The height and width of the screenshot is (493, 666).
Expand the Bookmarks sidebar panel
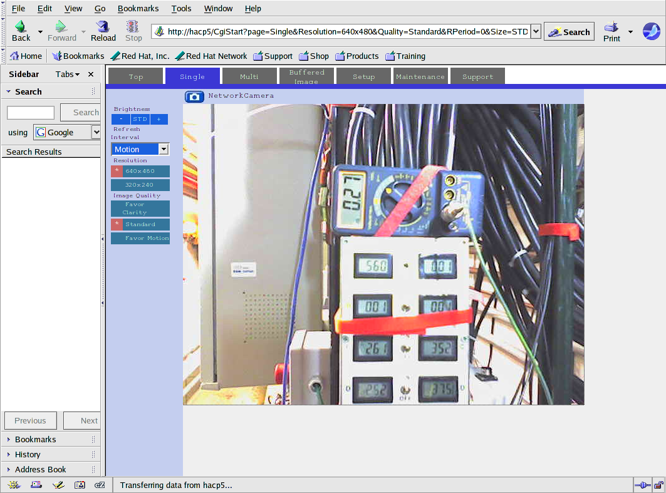(9, 440)
